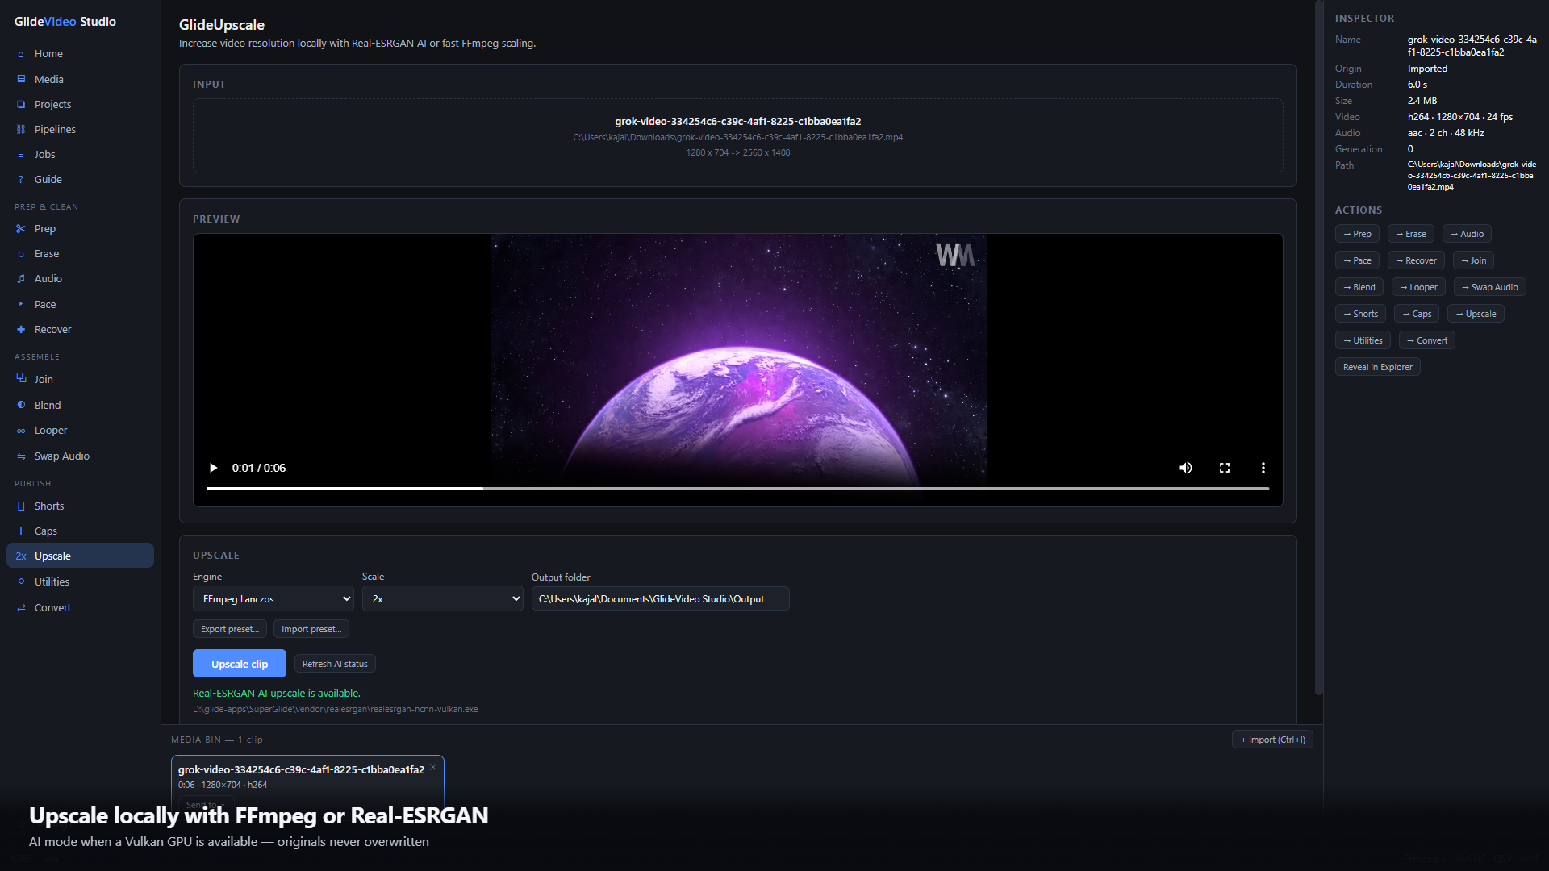Click the Recover plus icon
The width and height of the screenshot is (1549, 871).
21,329
